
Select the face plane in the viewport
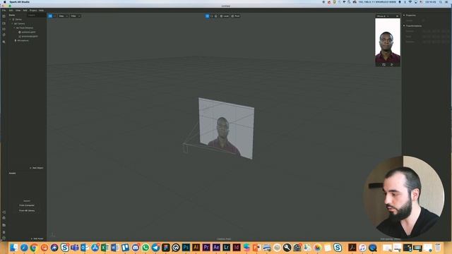point(226,128)
